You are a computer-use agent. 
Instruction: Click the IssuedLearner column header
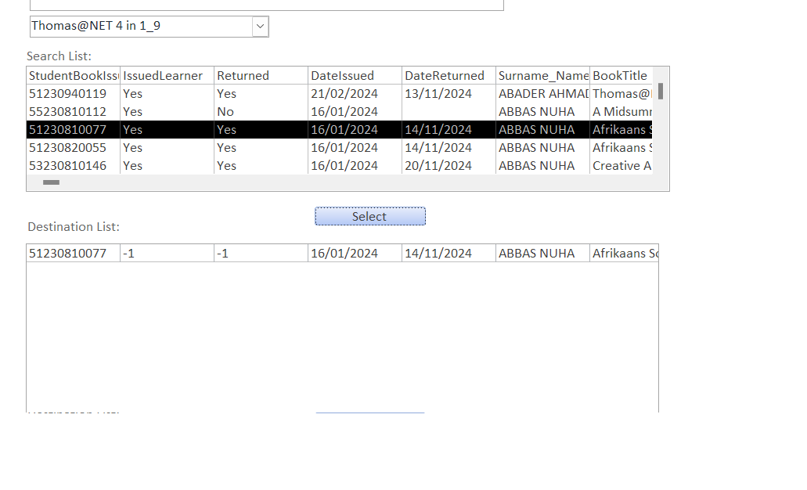click(x=168, y=76)
